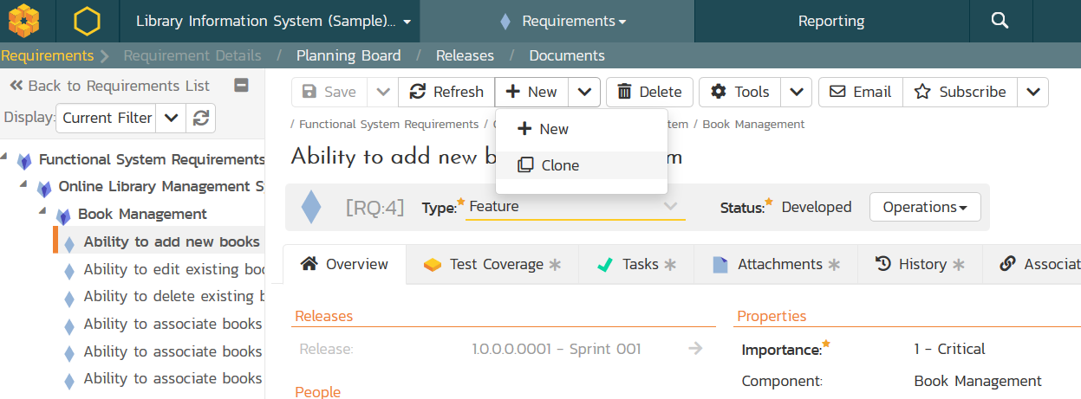Click the search magnifier icon
This screenshot has height=399, width=1081.
click(1000, 21)
